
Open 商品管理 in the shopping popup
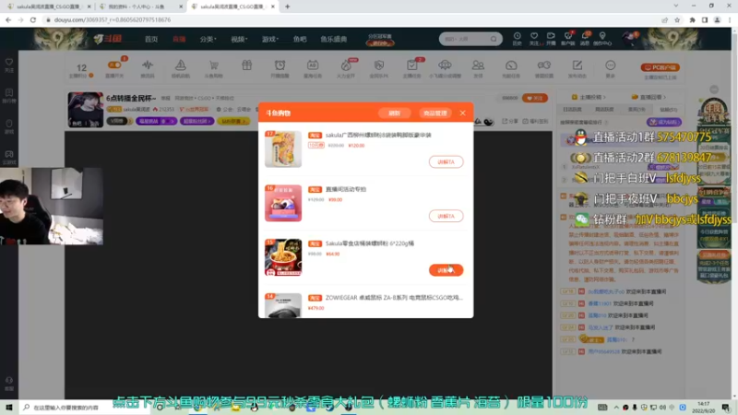[434, 113]
